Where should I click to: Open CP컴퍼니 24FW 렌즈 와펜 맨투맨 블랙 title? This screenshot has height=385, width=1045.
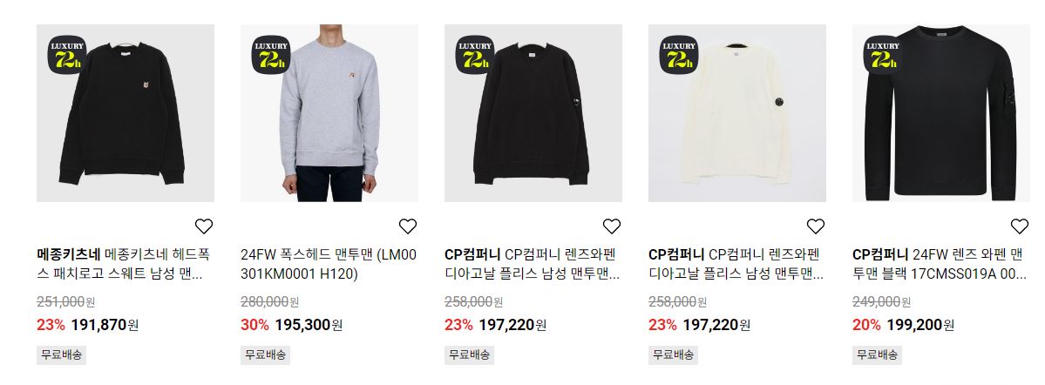[x=941, y=265]
